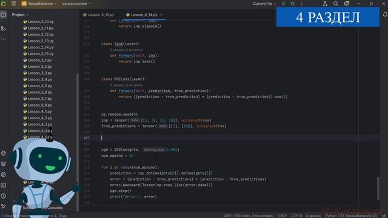Screen dimensions: 388x218
Task: Click the num_epochs = 10 line
Action: click(117, 156)
